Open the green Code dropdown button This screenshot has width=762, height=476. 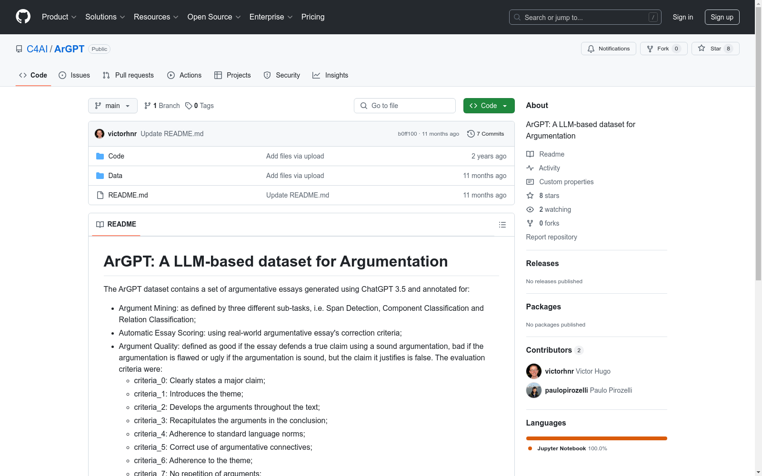(x=489, y=106)
